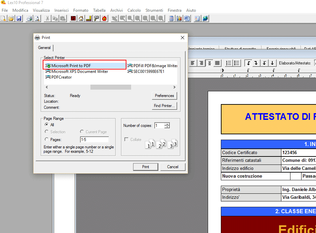The height and width of the screenshot is (233, 316).
Task: Click the Cut scissors icon
Action: 47,18
